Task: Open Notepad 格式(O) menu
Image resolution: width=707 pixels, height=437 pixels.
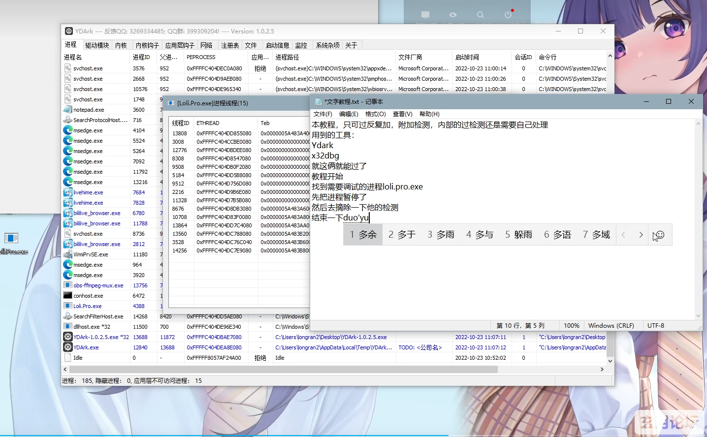Action: [376, 114]
